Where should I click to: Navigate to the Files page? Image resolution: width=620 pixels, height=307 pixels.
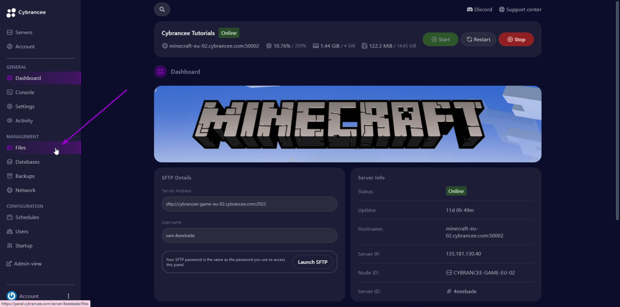coord(21,147)
